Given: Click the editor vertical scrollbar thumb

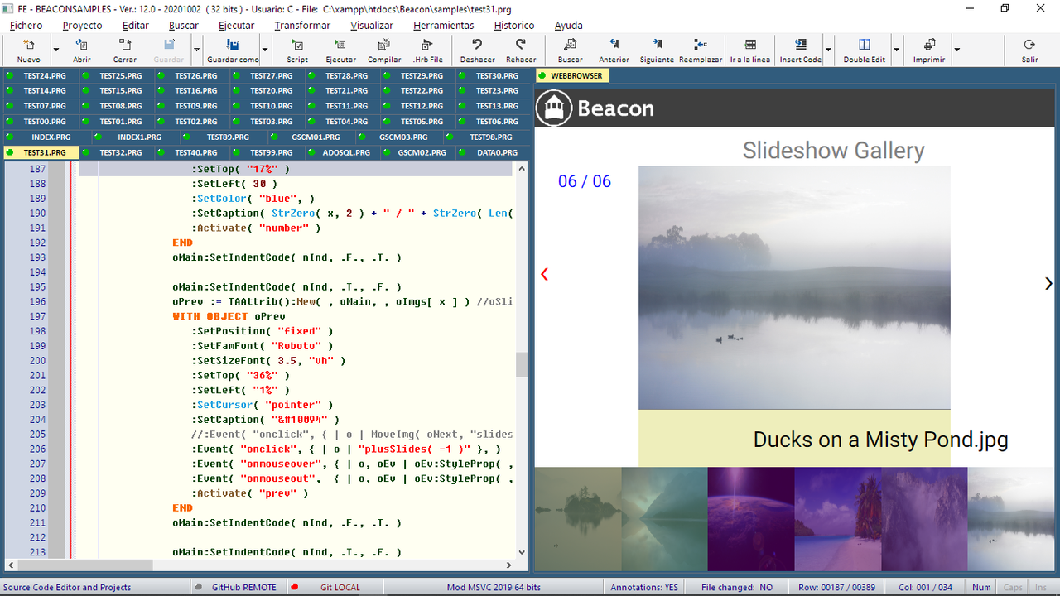Looking at the screenshot, I should point(522,364).
